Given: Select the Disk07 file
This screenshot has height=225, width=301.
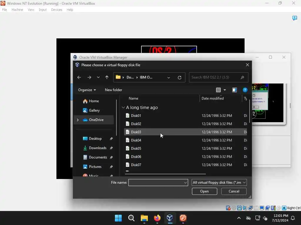Looking at the screenshot, I should tap(185, 165).
